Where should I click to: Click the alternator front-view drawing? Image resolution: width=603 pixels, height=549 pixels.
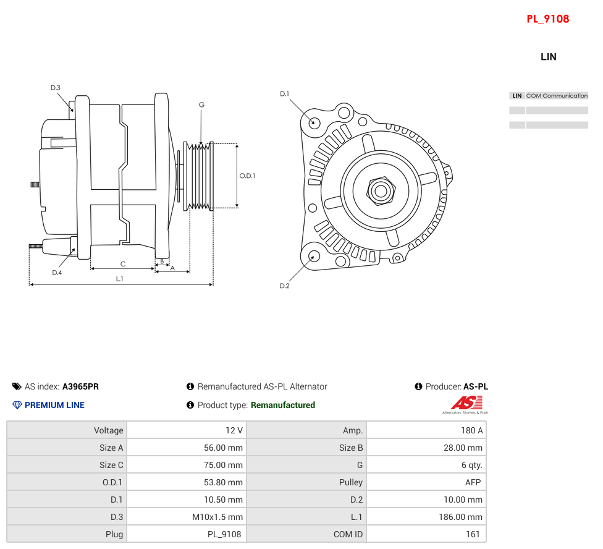pyautogui.click(x=376, y=187)
